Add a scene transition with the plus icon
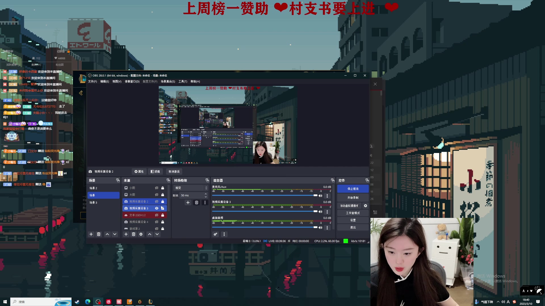The width and height of the screenshot is (545, 306). [188, 203]
